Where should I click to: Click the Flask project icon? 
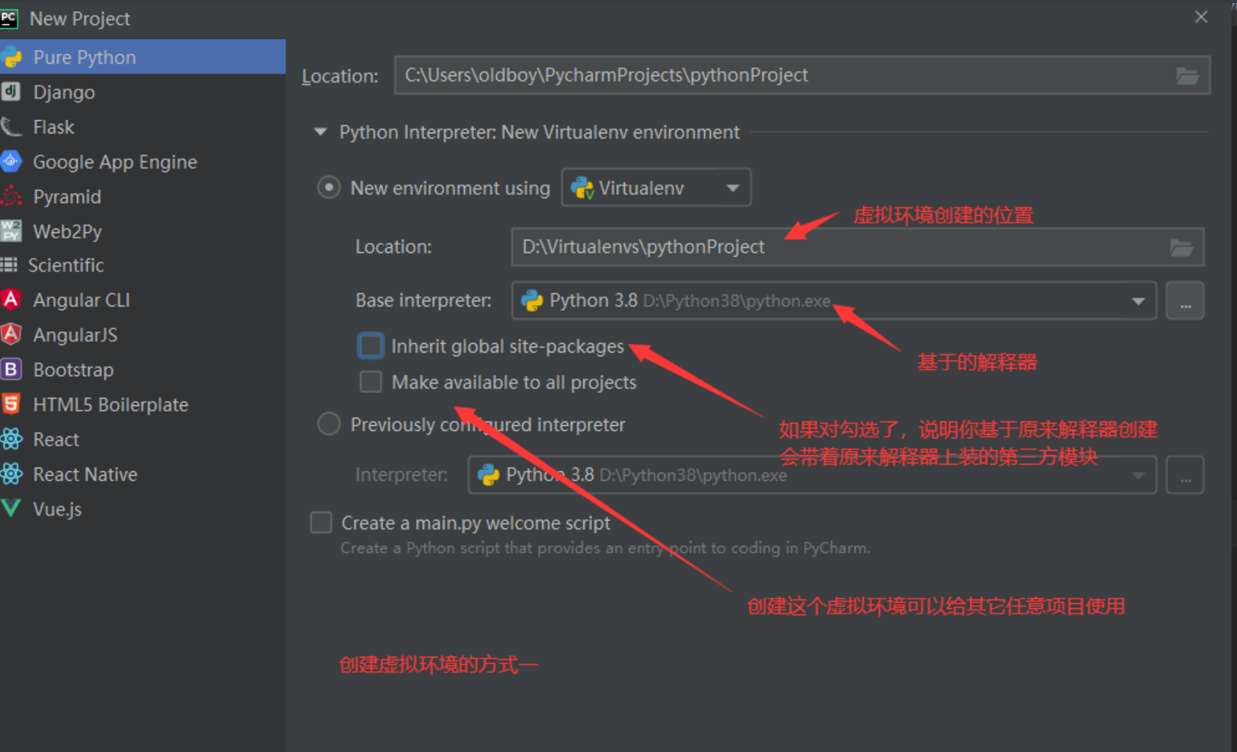click(11, 127)
